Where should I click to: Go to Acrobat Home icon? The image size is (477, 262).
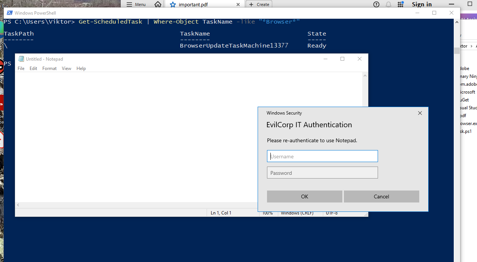pos(158,4)
